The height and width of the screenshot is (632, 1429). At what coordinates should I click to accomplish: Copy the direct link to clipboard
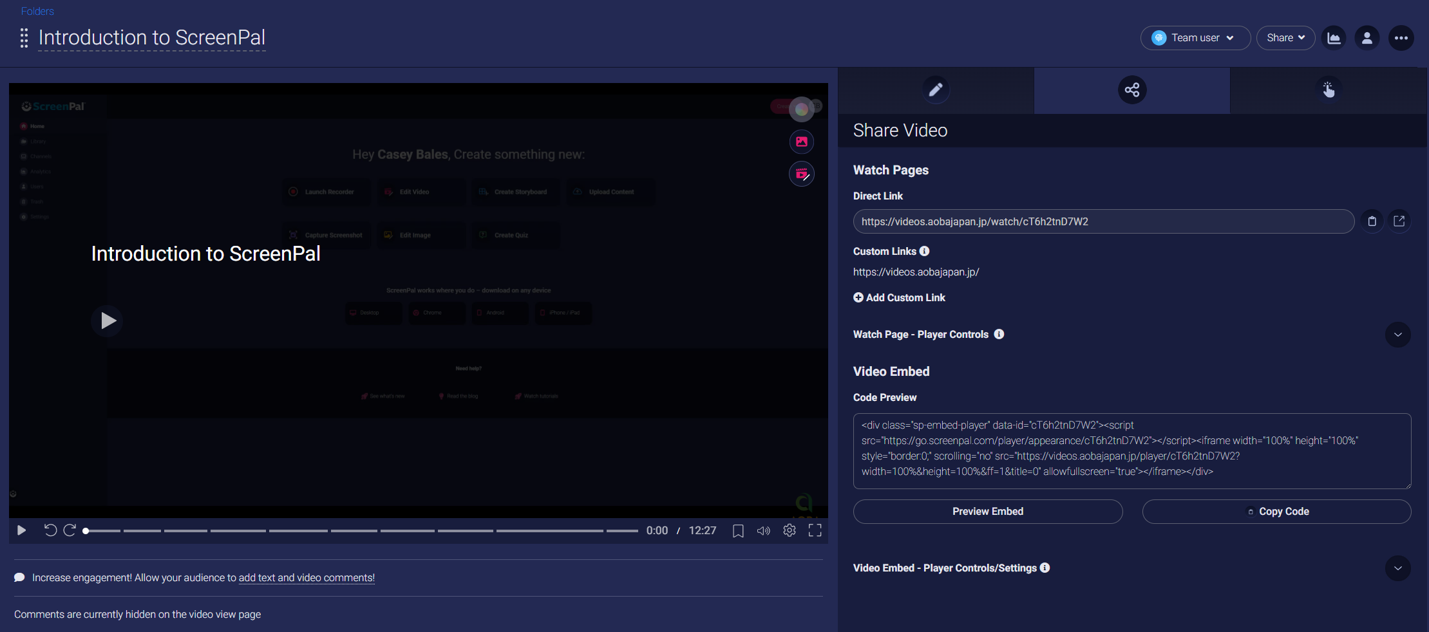pyautogui.click(x=1372, y=221)
